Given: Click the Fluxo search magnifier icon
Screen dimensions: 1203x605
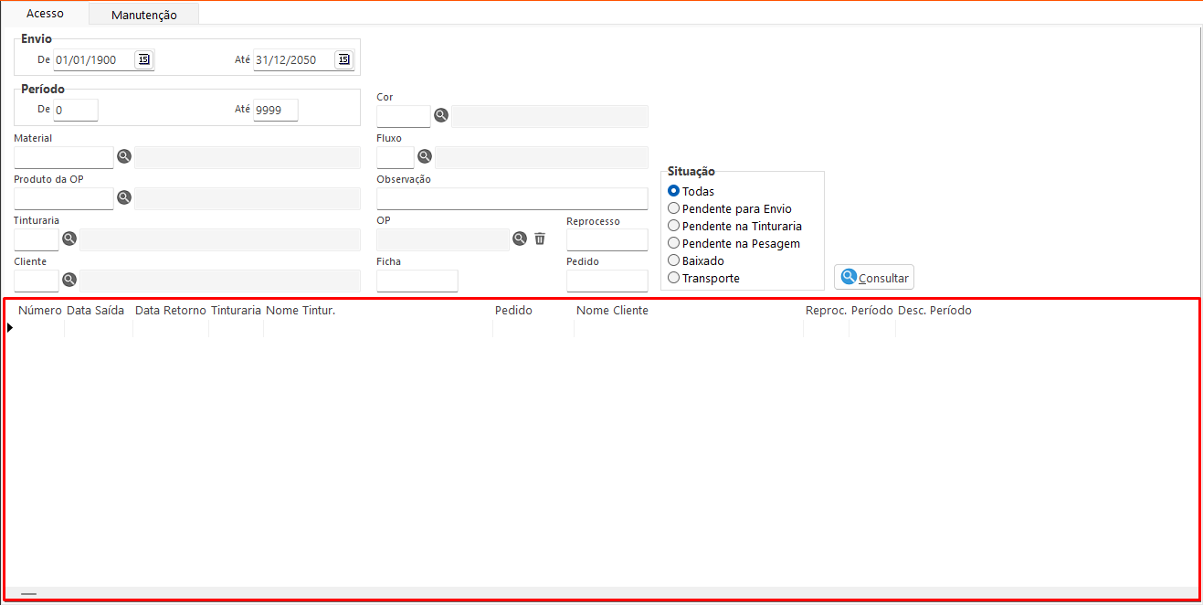Looking at the screenshot, I should coord(425,156).
